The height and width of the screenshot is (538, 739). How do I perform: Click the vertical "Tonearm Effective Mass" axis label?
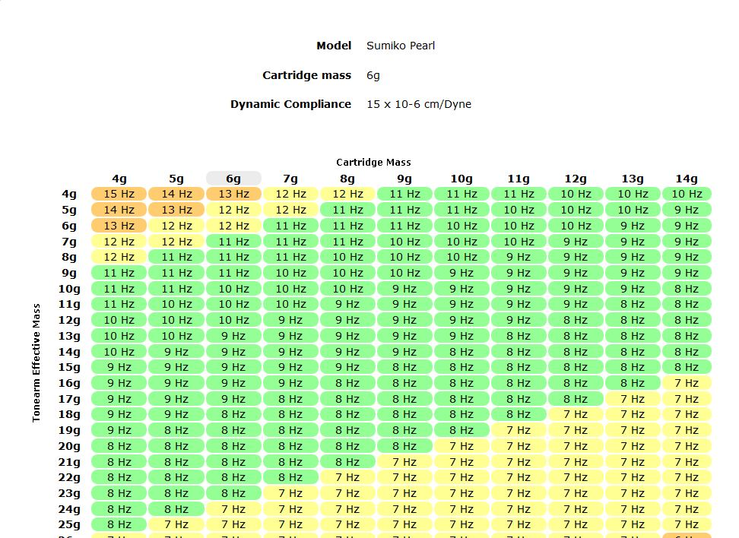tap(36, 362)
